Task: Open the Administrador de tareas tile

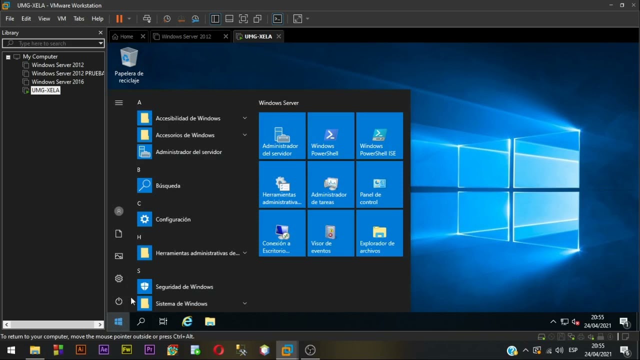Action: (330, 184)
